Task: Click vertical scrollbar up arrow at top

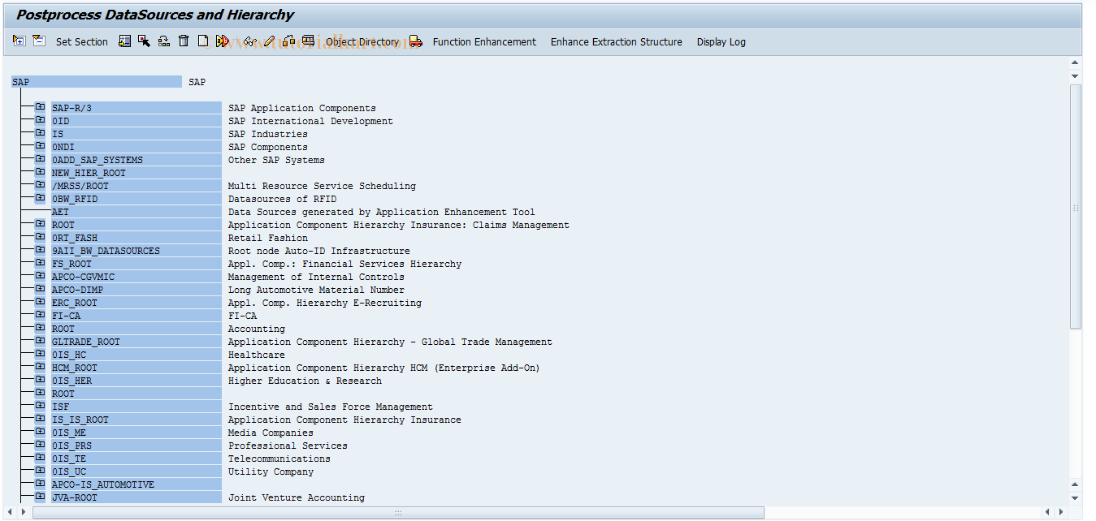Action: 1075,63
